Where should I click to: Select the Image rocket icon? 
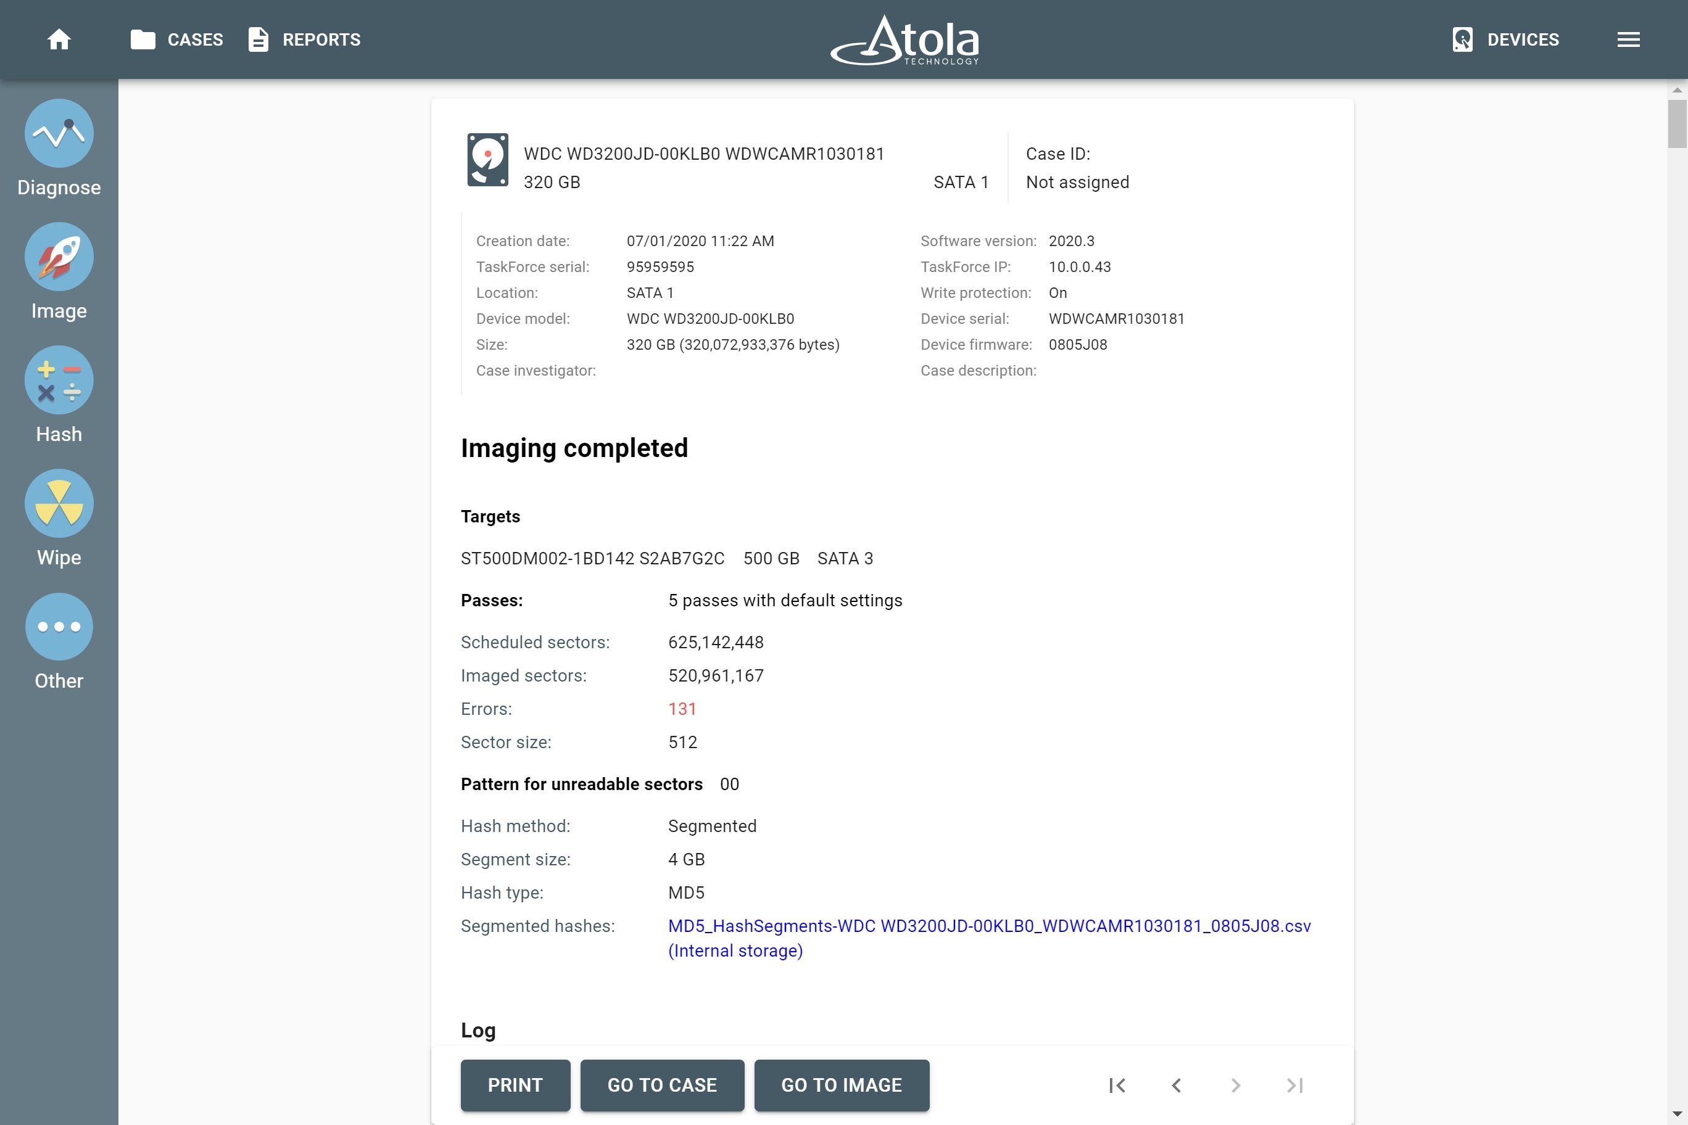tap(59, 257)
